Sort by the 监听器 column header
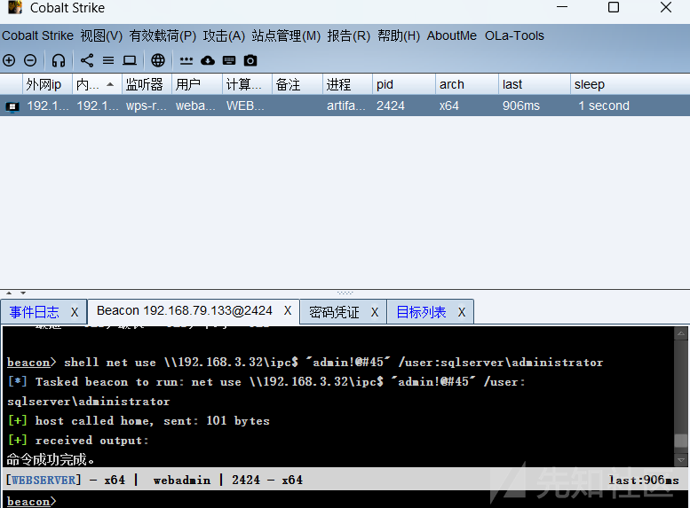 147,84
